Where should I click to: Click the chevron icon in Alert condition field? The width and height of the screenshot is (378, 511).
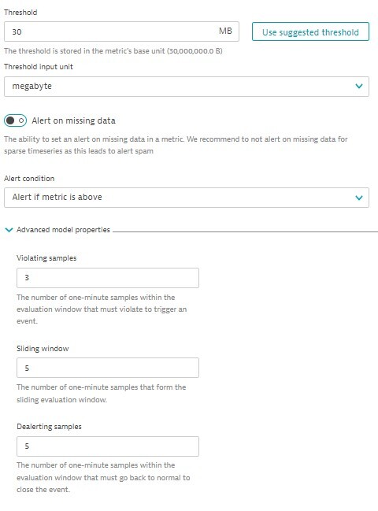coord(359,198)
